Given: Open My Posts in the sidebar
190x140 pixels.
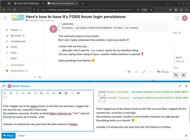Looking at the screenshot, I should (16, 36).
